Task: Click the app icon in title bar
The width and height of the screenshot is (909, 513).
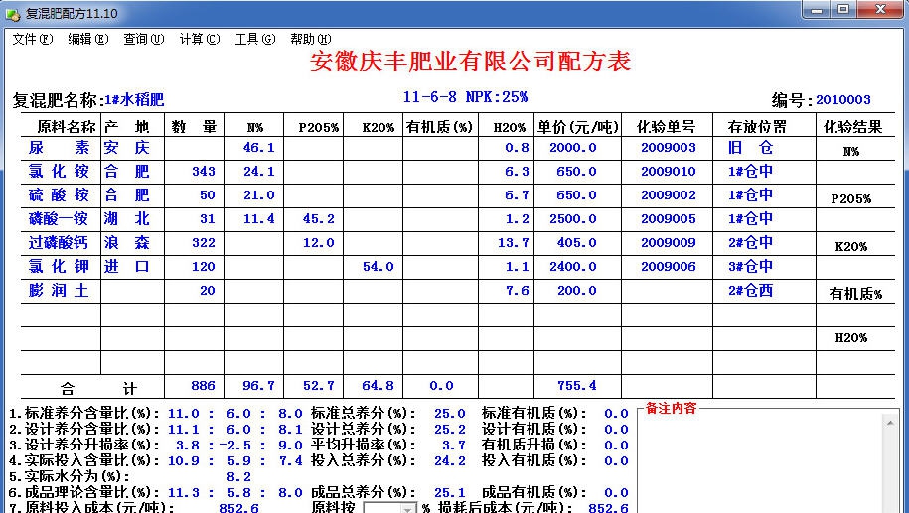Action: click(13, 13)
